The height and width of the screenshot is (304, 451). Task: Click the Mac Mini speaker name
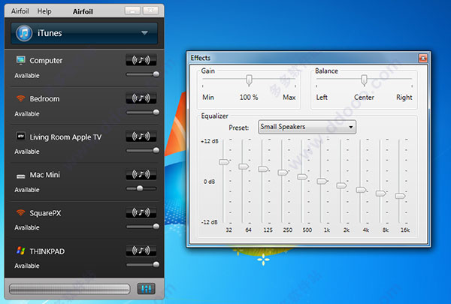pos(45,175)
